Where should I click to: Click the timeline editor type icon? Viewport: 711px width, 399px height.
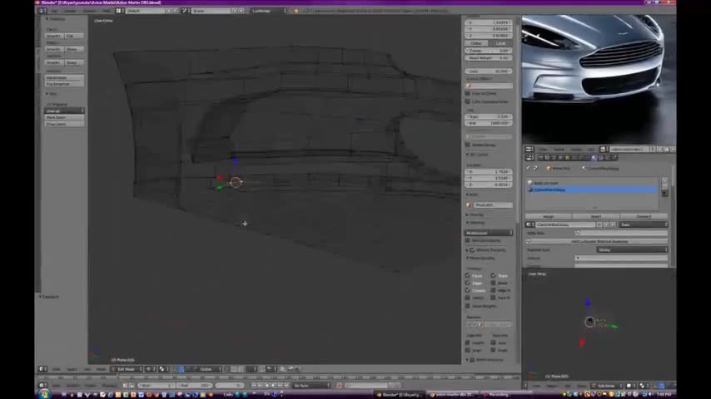(x=42, y=386)
